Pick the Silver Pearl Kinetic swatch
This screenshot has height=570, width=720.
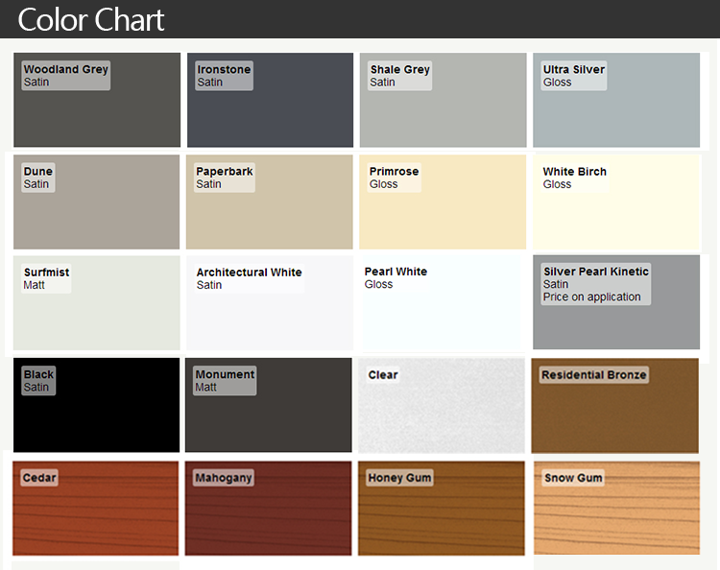pyautogui.click(x=616, y=303)
